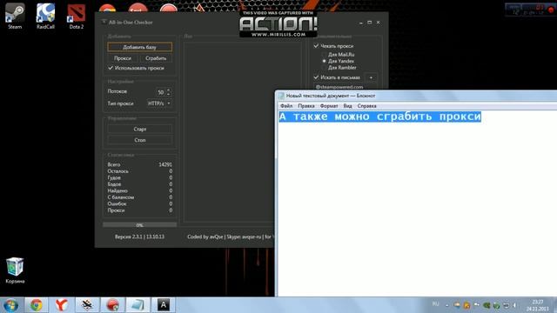Image resolution: width=557 pixels, height=313 pixels.
Task: Open the RaidCall desktop shortcut
Action: (x=45, y=16)
